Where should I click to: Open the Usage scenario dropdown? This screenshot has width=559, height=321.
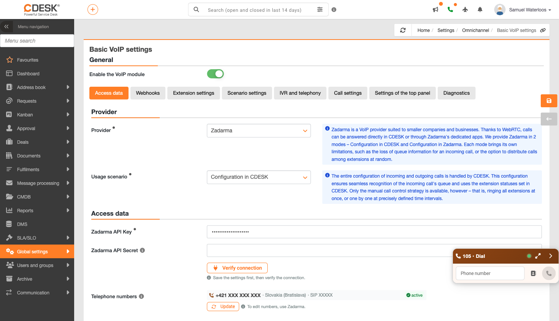(x=259, y=177)
